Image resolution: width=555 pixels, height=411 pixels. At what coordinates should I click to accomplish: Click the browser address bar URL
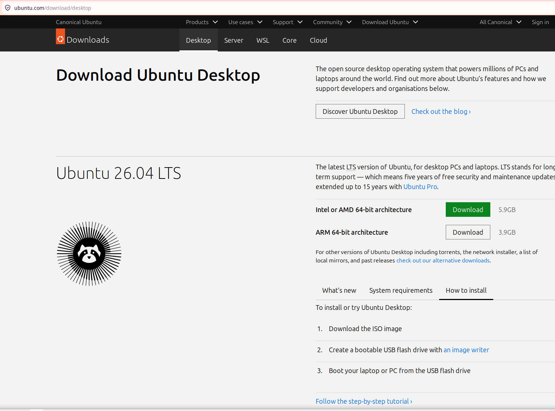click(53, 8)
